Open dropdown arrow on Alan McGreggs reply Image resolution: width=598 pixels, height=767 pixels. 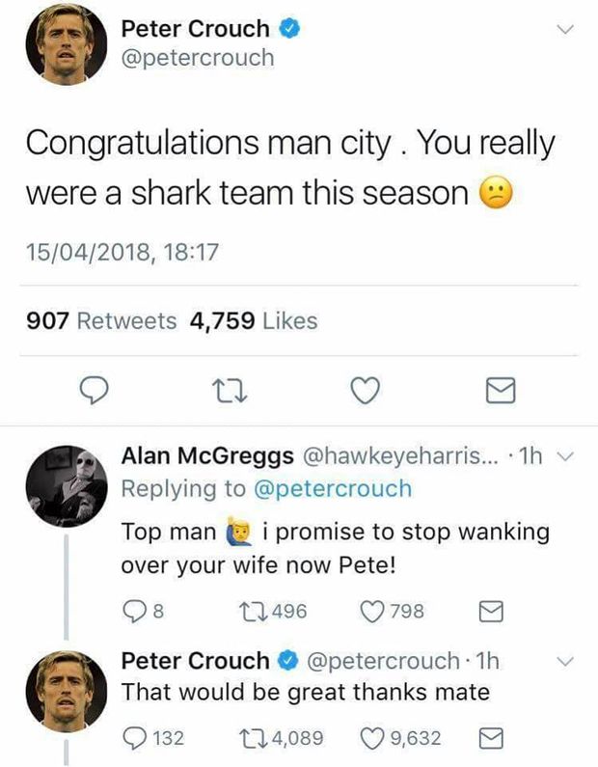567,457
